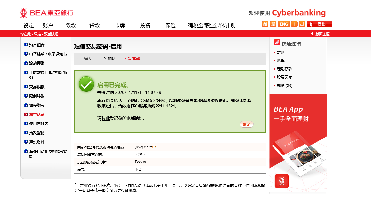The width and height of the screenshot is (371, 198).
Task: Click the red BEA App icon in banner
Action: point(282,181)
